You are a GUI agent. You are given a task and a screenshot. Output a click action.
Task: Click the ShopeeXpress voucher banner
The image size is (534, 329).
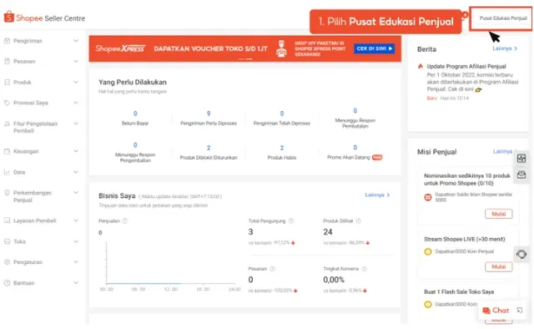tap(245, 48)
